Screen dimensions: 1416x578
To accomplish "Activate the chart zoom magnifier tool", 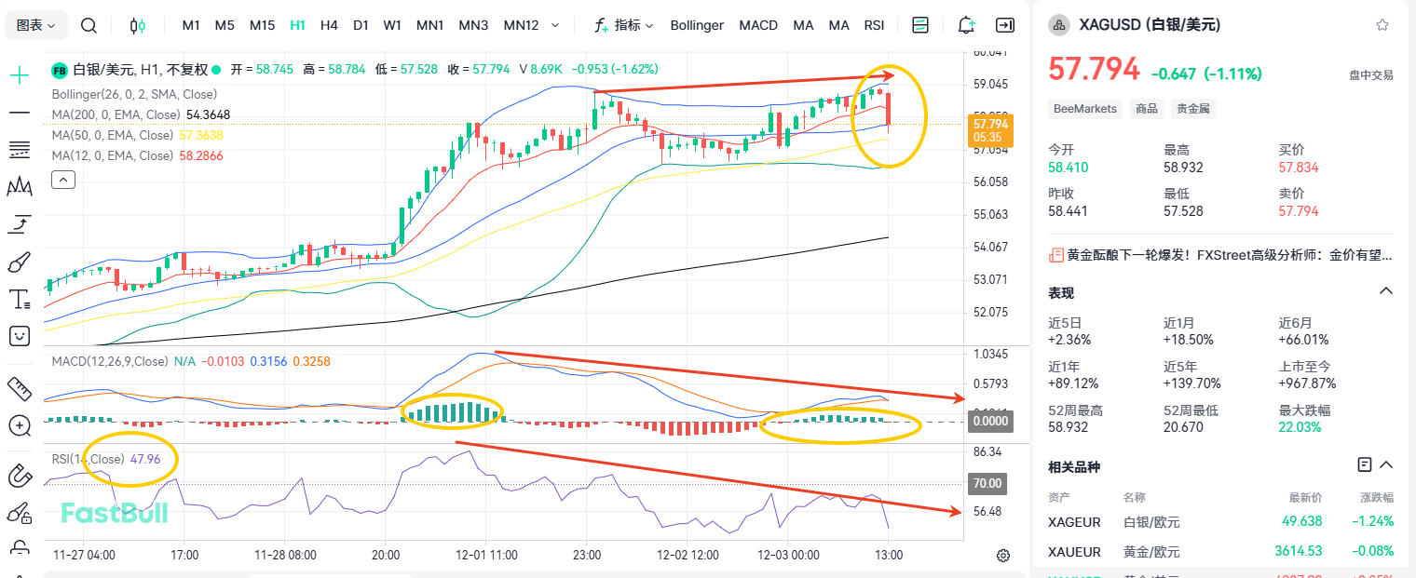I will 19,425.
